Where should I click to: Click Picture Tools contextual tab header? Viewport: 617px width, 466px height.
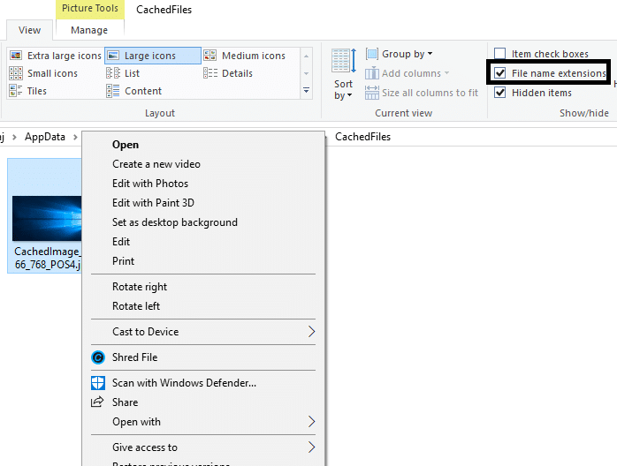[x=90, y=8]
